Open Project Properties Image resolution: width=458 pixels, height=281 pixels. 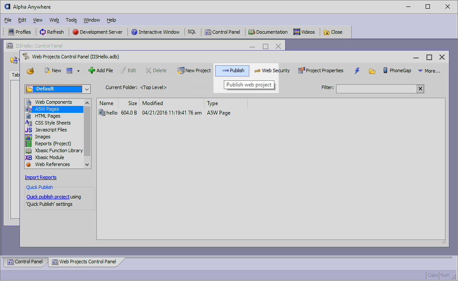point(321,70)
